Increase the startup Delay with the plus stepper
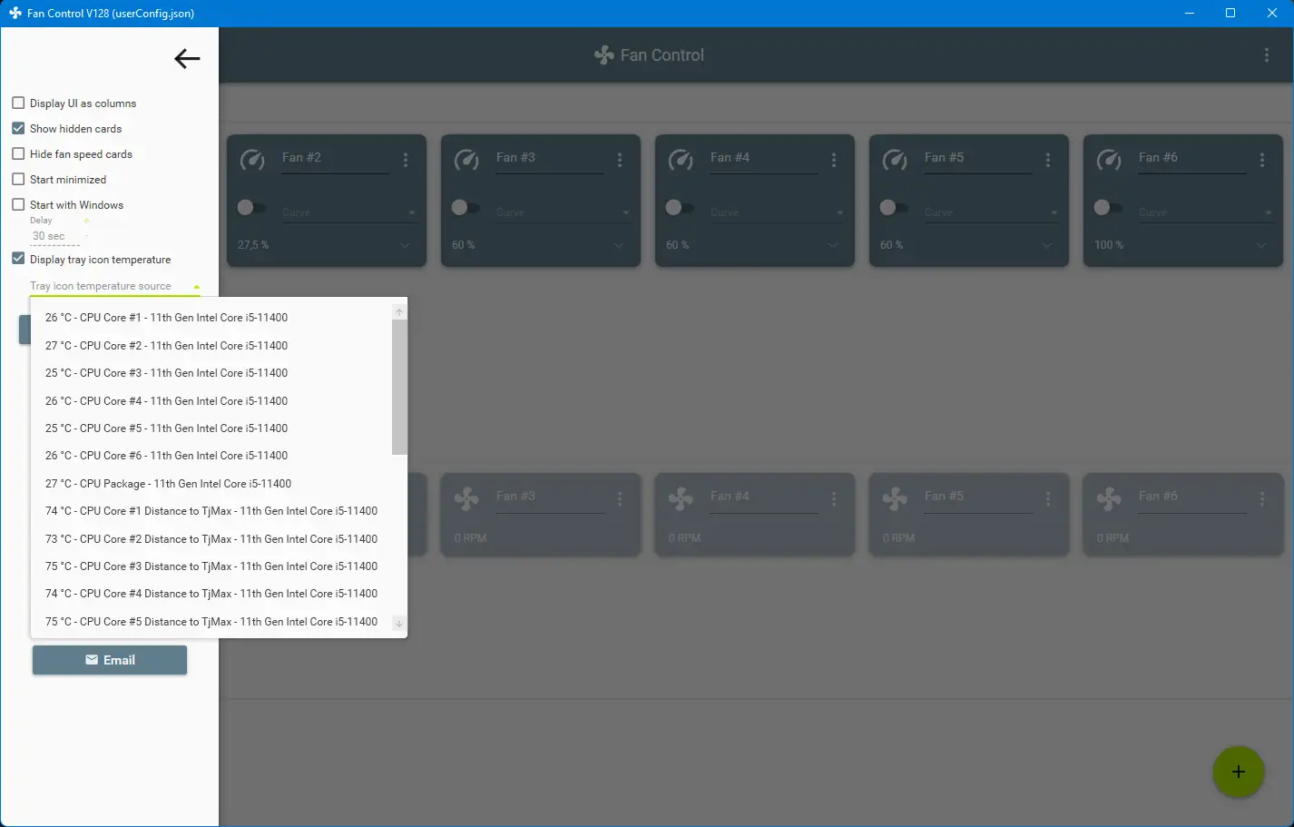1294x827 pixels. coord(86,221)
